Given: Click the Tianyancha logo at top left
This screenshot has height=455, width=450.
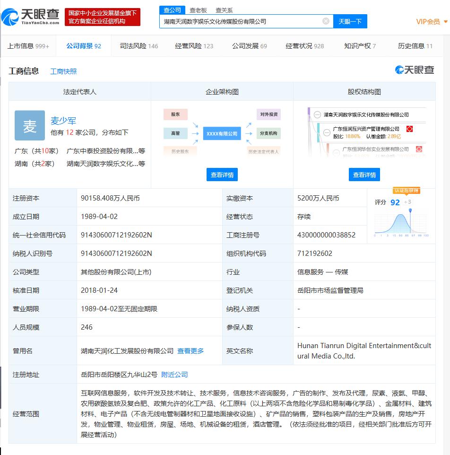Looking at the screenshot, I should [x=31, y=17].
